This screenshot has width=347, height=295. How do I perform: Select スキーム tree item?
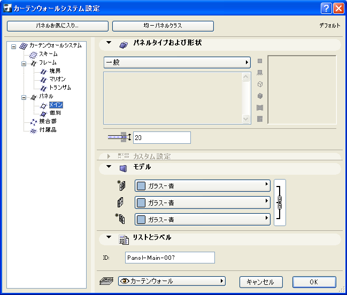click(48, 54)
